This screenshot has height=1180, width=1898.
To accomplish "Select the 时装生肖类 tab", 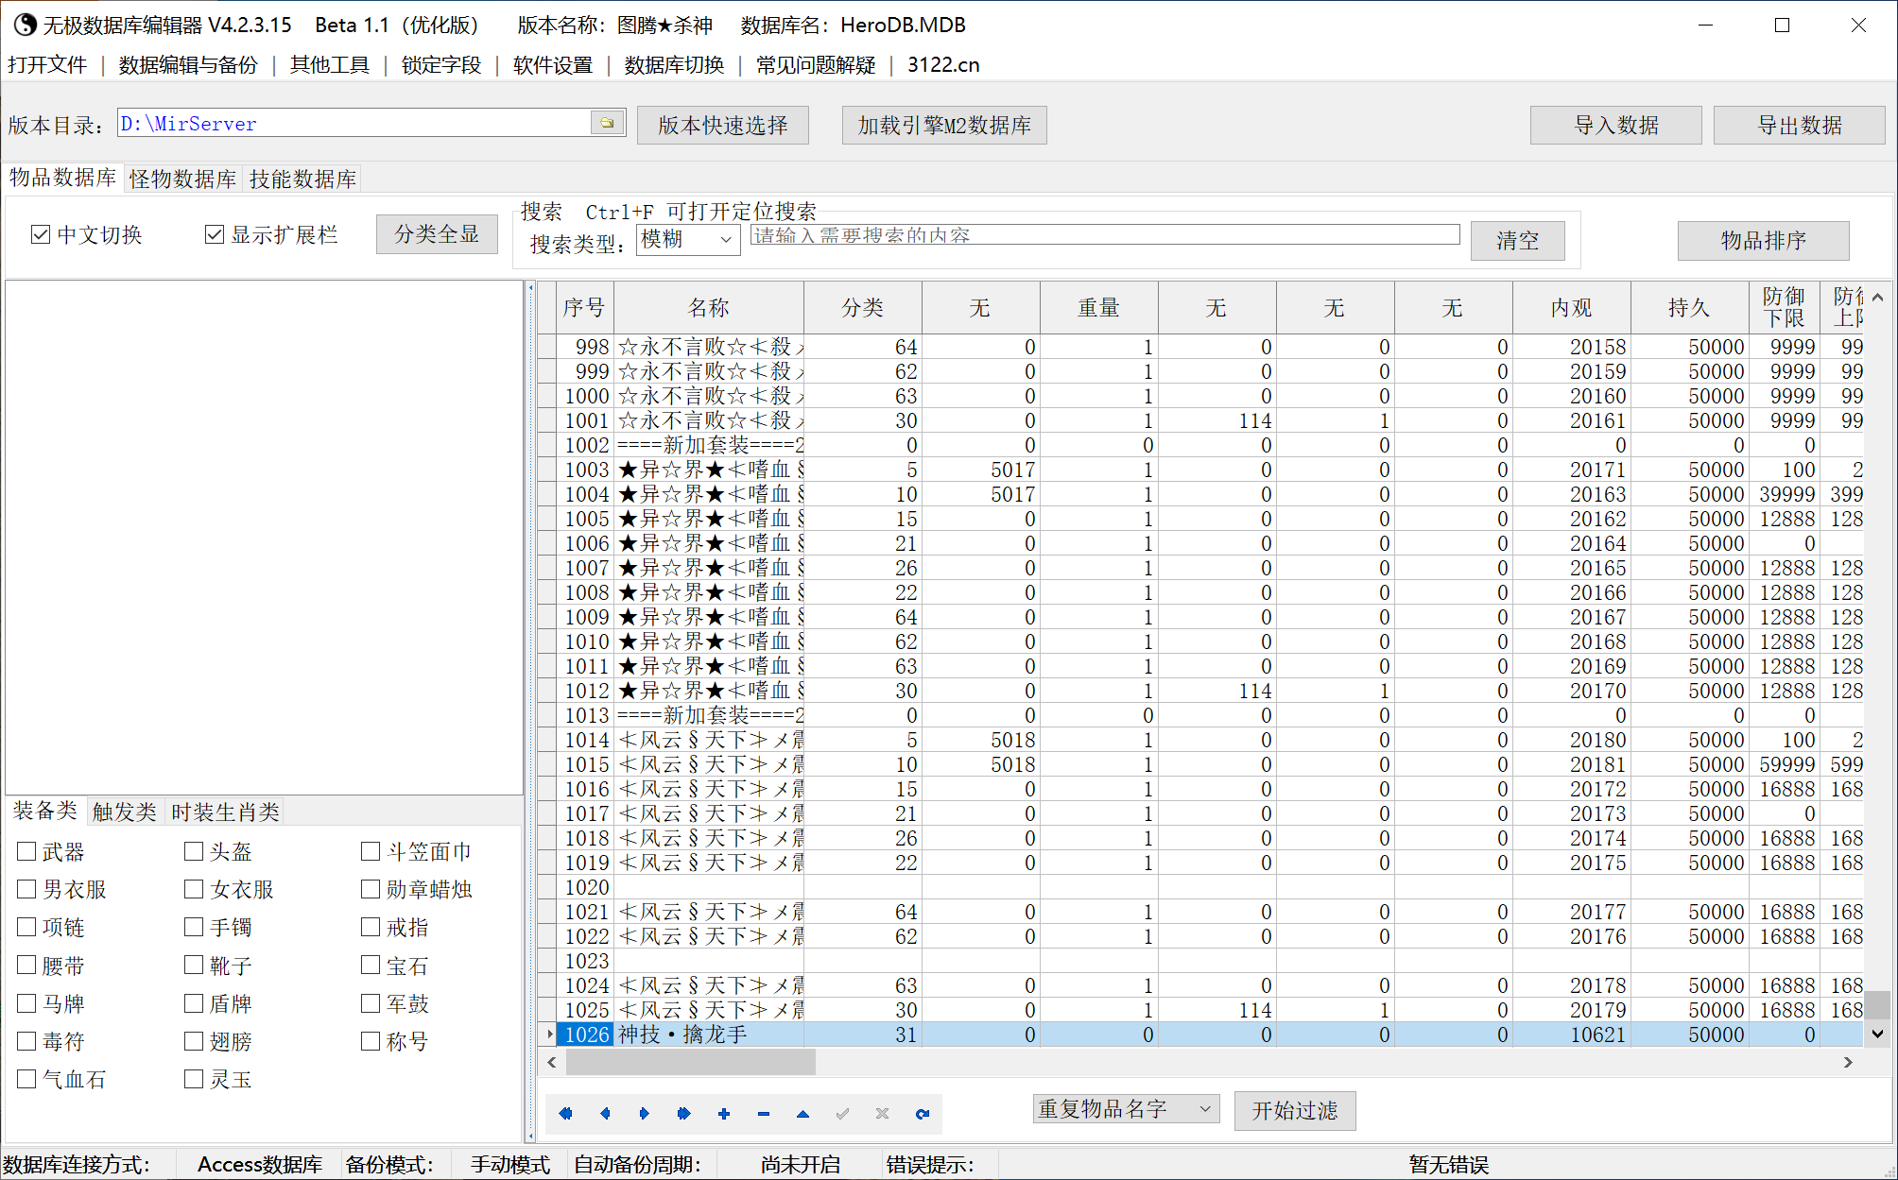I will tap(226, 812).
